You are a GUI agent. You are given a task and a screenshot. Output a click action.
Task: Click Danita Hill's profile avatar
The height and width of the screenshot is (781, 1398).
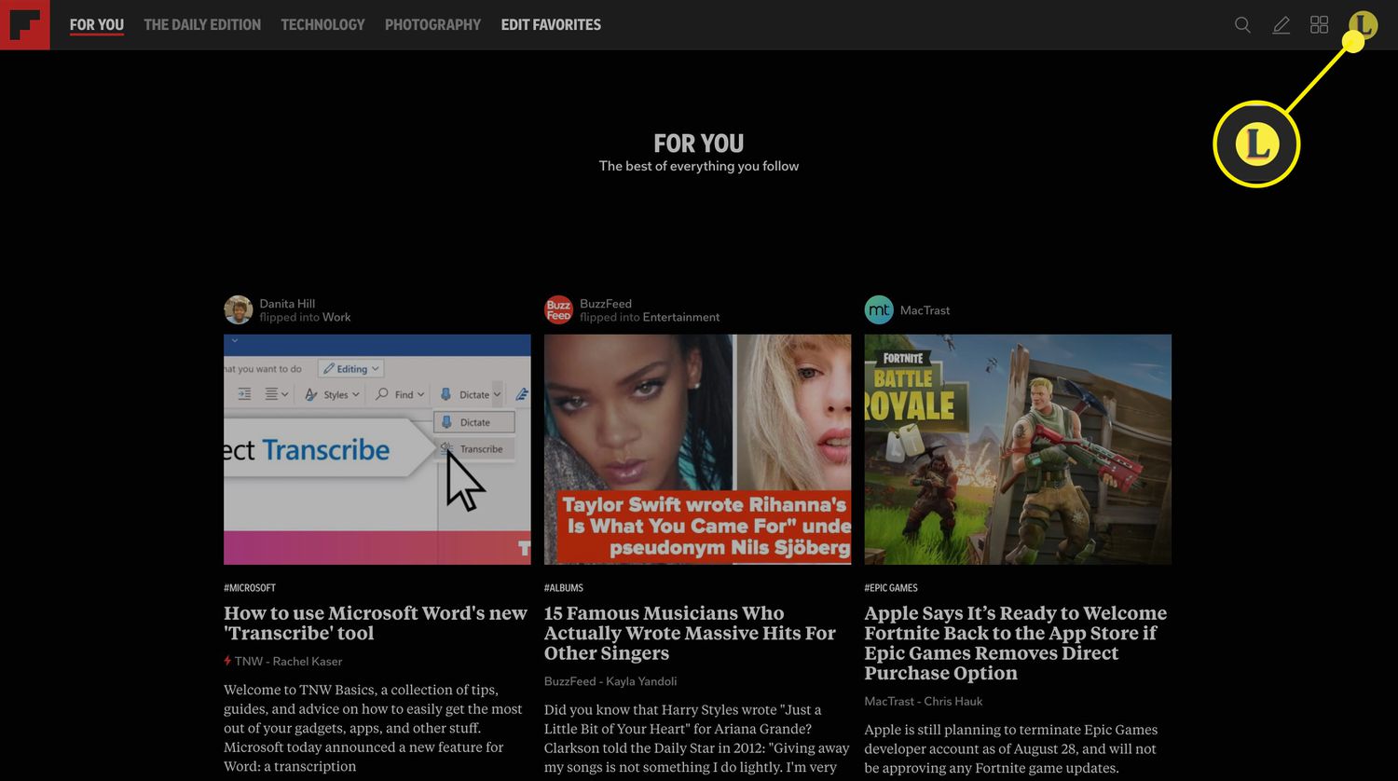click(x=239, y=310)
